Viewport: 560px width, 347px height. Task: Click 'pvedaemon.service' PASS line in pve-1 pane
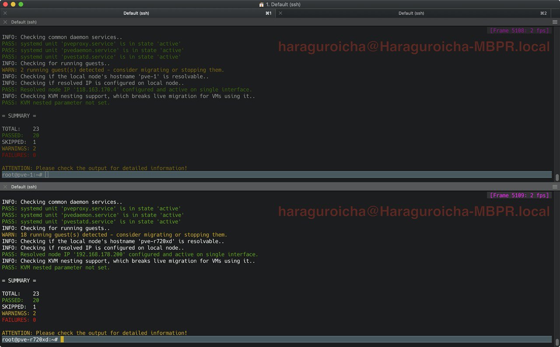pos(93,50)
